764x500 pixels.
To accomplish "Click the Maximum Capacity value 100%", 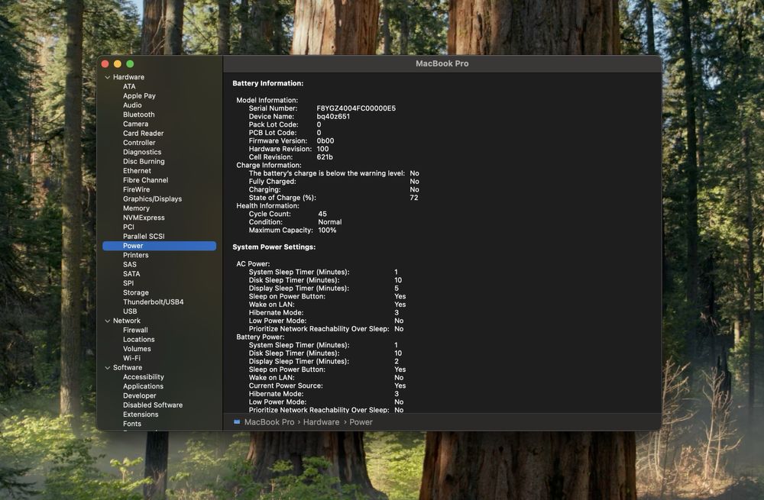I will click(x=327, y=231).
